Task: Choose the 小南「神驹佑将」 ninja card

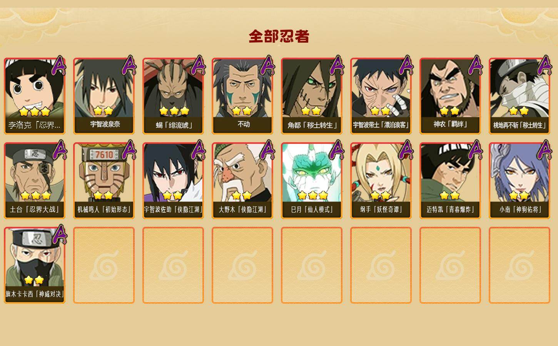Action: 520,180
